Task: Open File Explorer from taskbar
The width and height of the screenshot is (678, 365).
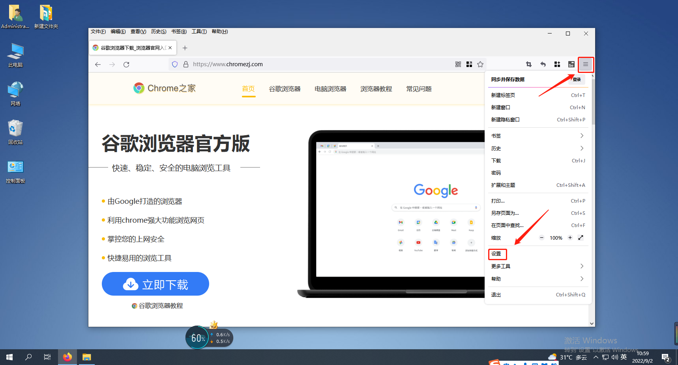Action: 86,357
